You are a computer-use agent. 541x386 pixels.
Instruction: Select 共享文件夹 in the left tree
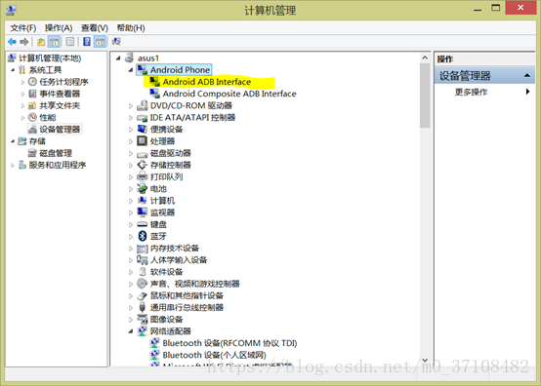coord(60,105)
